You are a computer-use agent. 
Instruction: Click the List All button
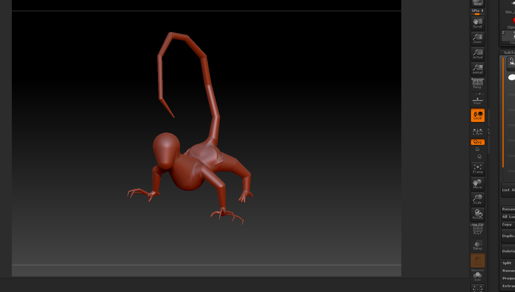(508, 190)
